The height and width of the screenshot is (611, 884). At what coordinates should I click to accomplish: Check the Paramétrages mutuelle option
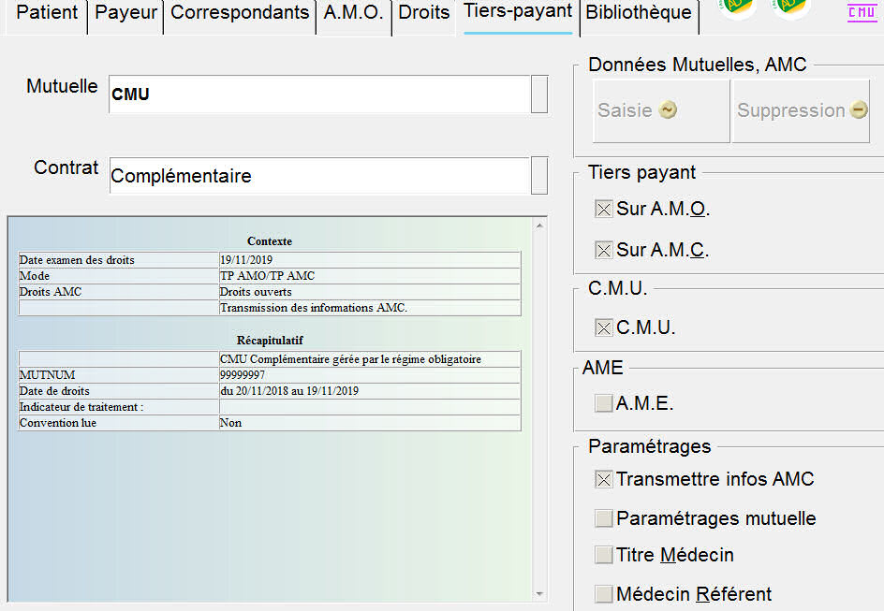(604, 518)
